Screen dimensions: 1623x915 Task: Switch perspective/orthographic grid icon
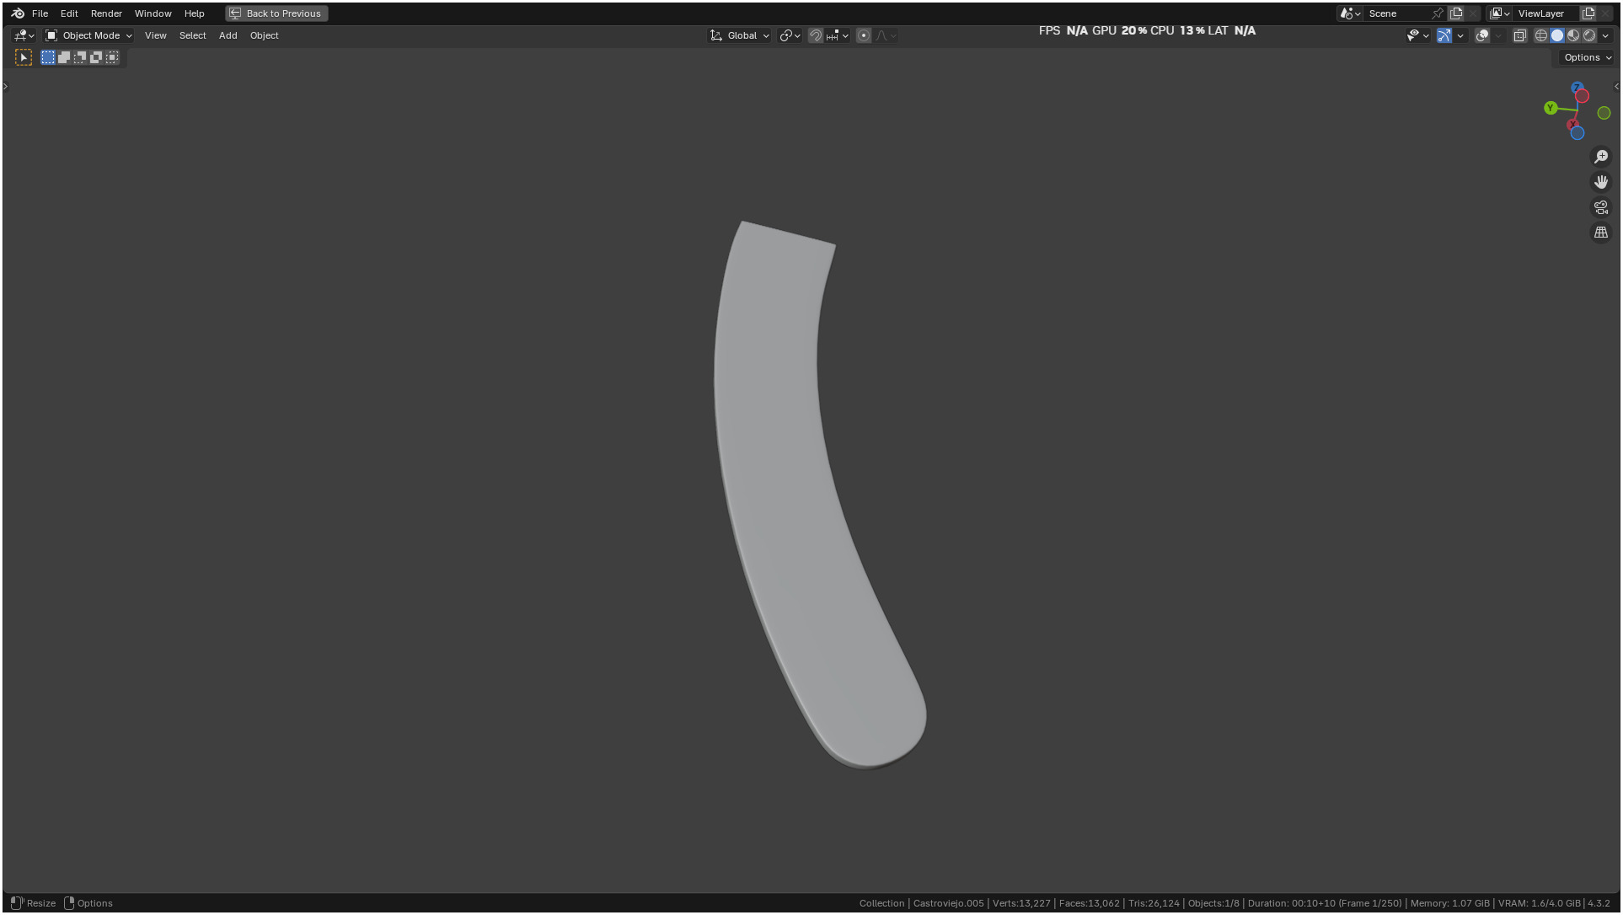click(1600, 233)
